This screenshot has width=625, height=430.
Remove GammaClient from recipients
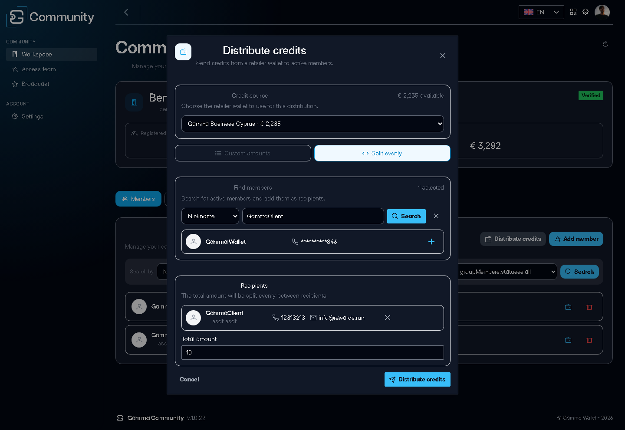pyautogui.click(x=388, y=318)
